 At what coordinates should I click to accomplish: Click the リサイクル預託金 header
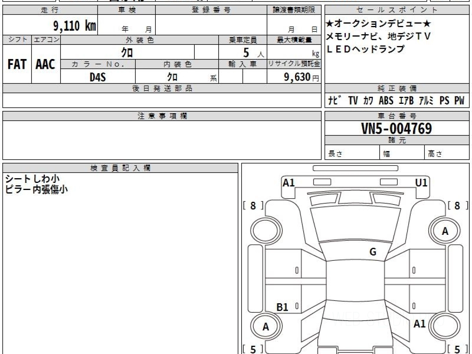coord(294,65)
